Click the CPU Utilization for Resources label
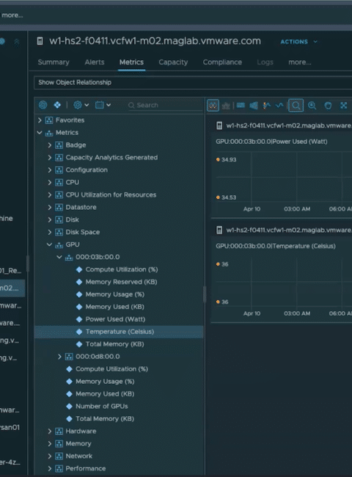The image size is (352, 477). tap(111, 194)
